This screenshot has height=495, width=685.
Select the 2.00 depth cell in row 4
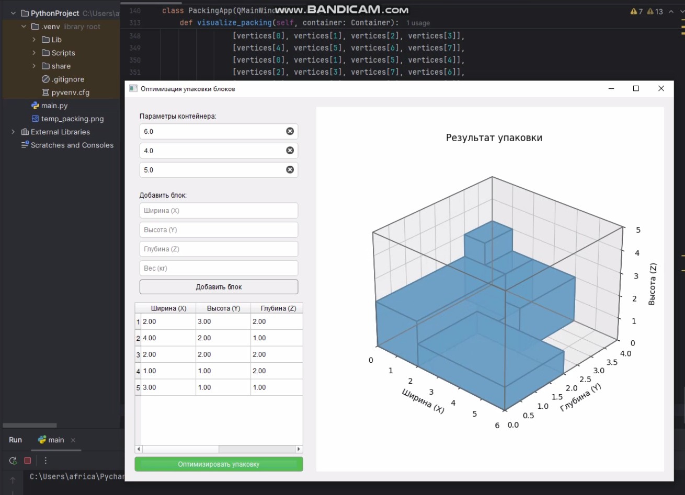pos(277,371)
